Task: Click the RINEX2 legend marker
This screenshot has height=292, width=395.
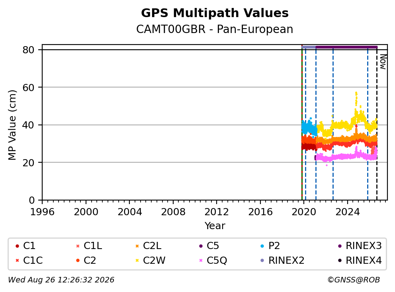Action: (262, 261)
